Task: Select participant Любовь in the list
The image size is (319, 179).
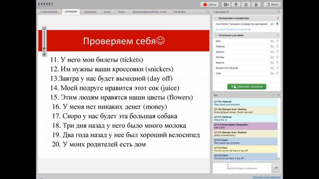Action: pyautogui.click(x=220, y=57)
